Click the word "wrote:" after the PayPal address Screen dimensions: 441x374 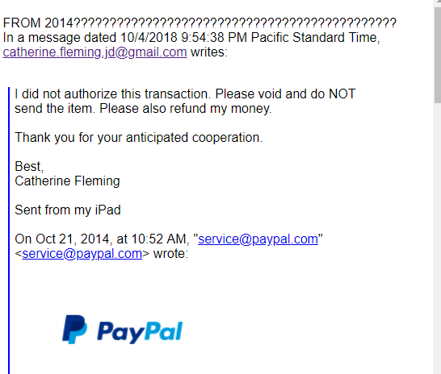pos(170,254)
